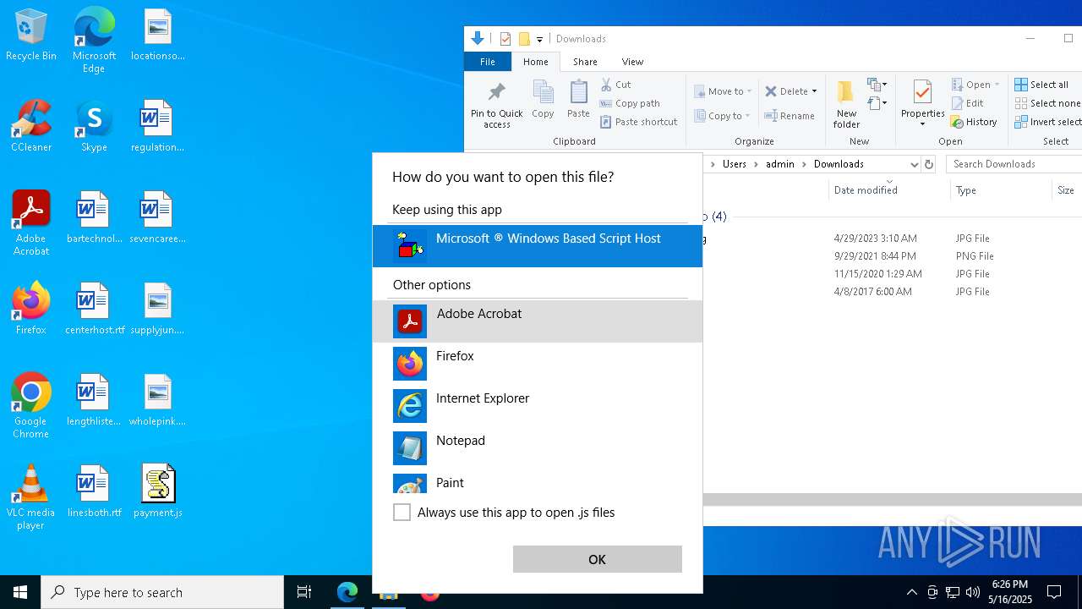This screenshot has height=609, width=1082.
Task: Select the supplyjun image file on the desktop
Action: [x=158, y=309]
